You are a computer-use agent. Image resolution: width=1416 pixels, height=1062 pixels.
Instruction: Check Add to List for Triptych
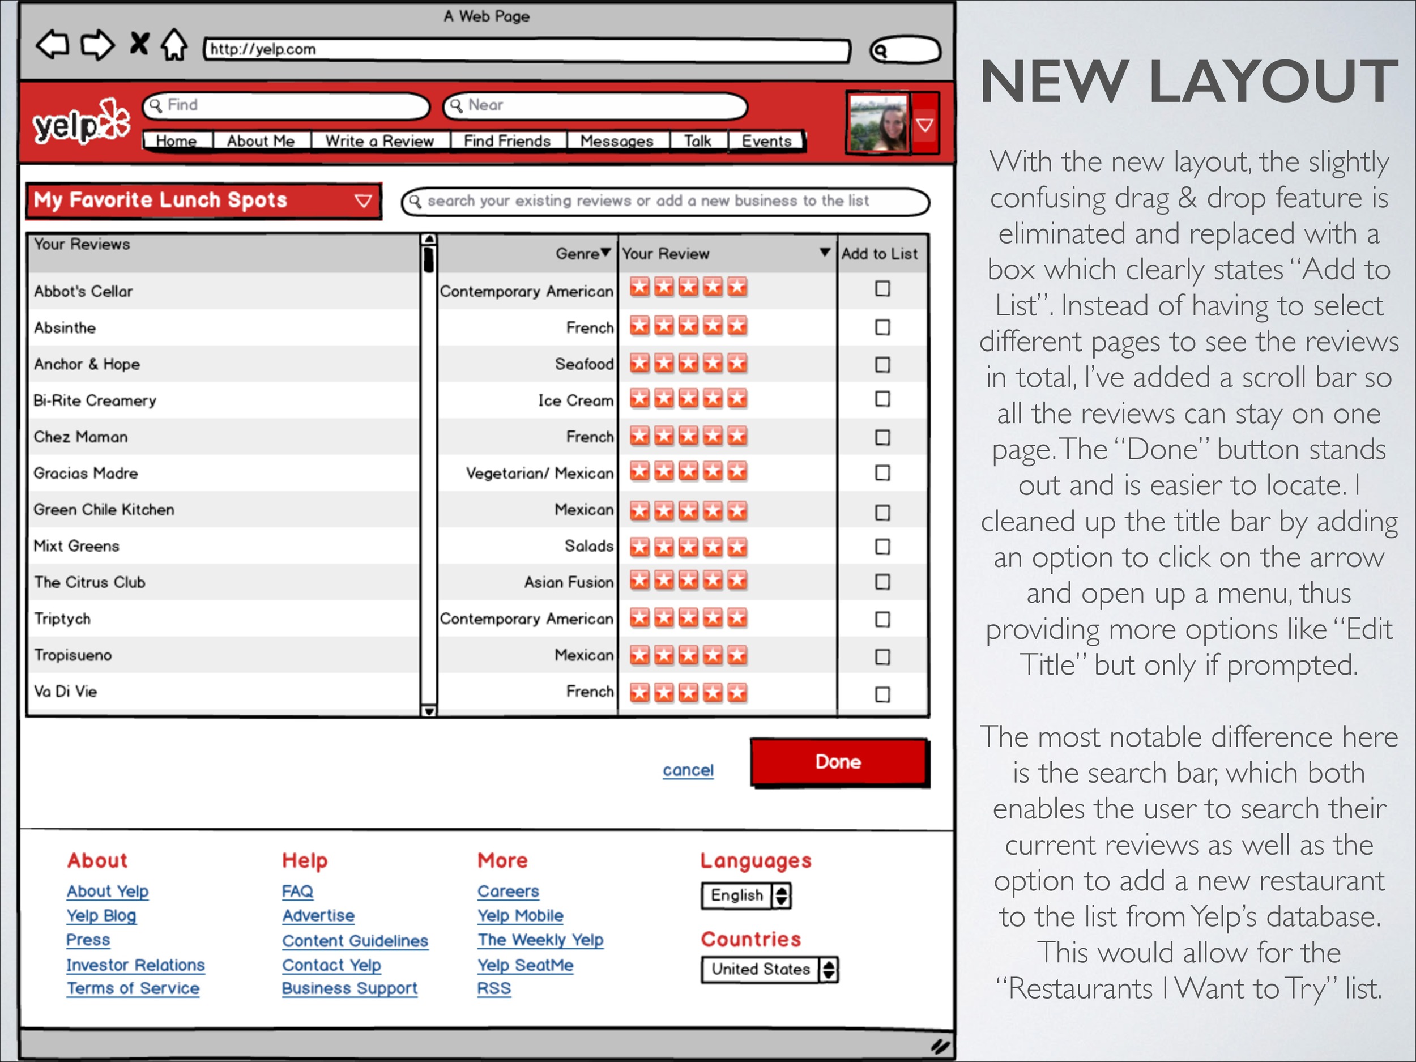coord(882,619)
